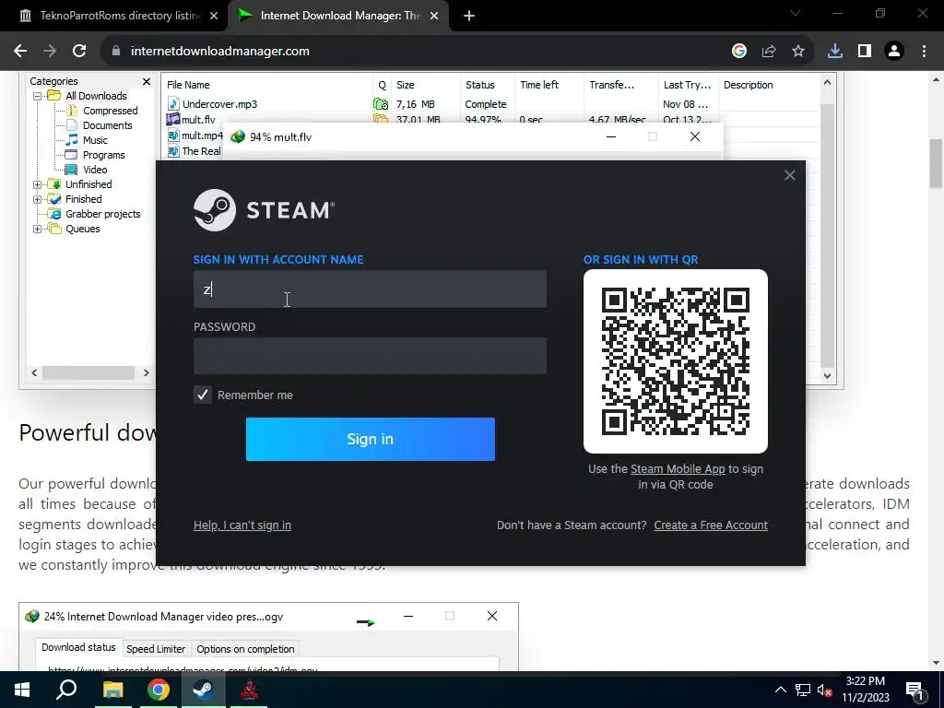
Task: Expand the Finished category
Action: [37, 199]
